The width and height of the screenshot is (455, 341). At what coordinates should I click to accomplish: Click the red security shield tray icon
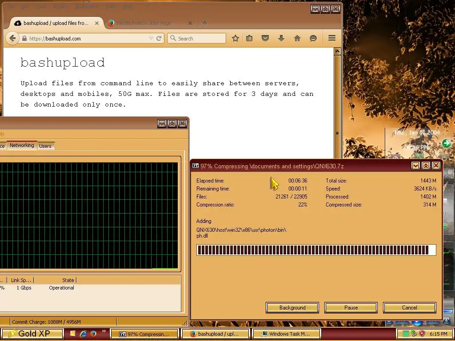coord(422,334)
